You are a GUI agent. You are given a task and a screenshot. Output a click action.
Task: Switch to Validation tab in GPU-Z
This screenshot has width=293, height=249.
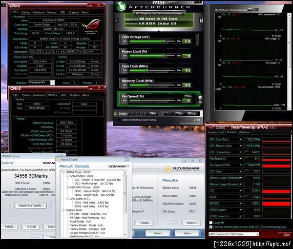tap(244, 132)
